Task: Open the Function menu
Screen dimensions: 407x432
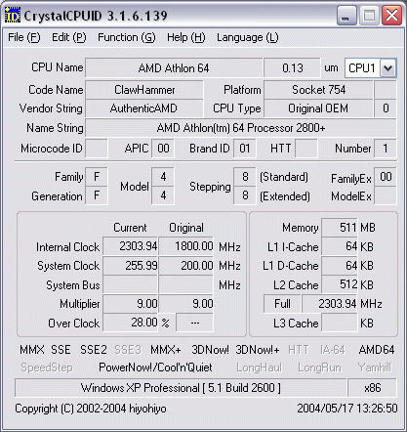Action: [x=127, y=37]
